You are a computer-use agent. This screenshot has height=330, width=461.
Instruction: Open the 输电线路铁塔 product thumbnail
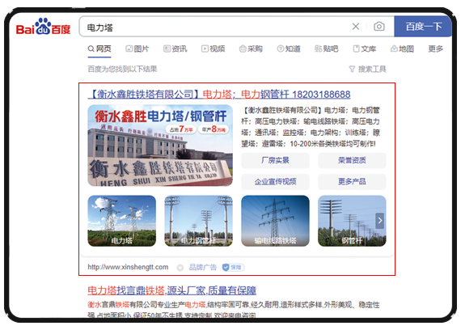[275, 221]
